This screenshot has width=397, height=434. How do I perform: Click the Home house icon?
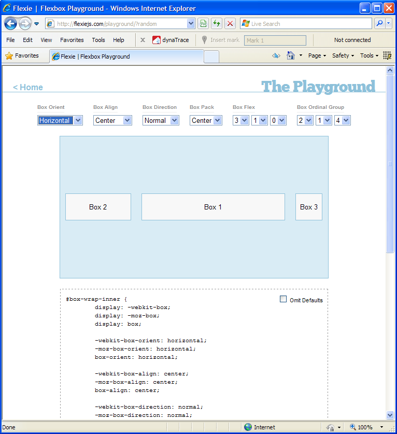pyautogui.click(x=290, y=55)
